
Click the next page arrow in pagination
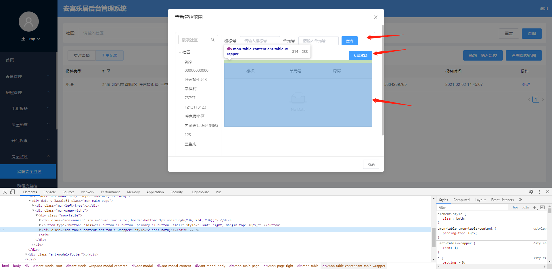(x=543, y=100)
